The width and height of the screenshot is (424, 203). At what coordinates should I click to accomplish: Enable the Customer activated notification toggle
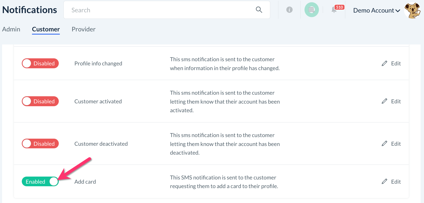coord(40,101)
